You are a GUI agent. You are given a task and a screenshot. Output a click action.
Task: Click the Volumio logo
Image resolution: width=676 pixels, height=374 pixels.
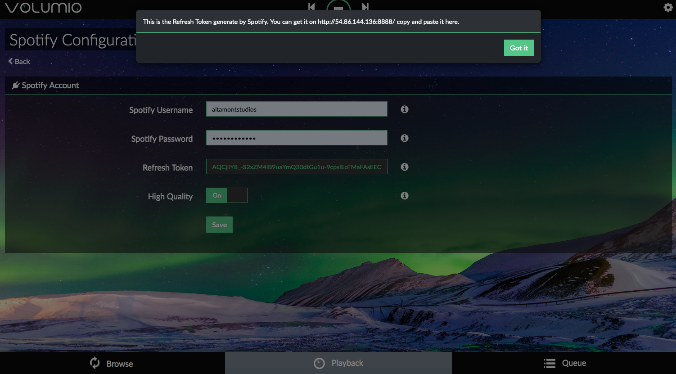coord(43,8)
